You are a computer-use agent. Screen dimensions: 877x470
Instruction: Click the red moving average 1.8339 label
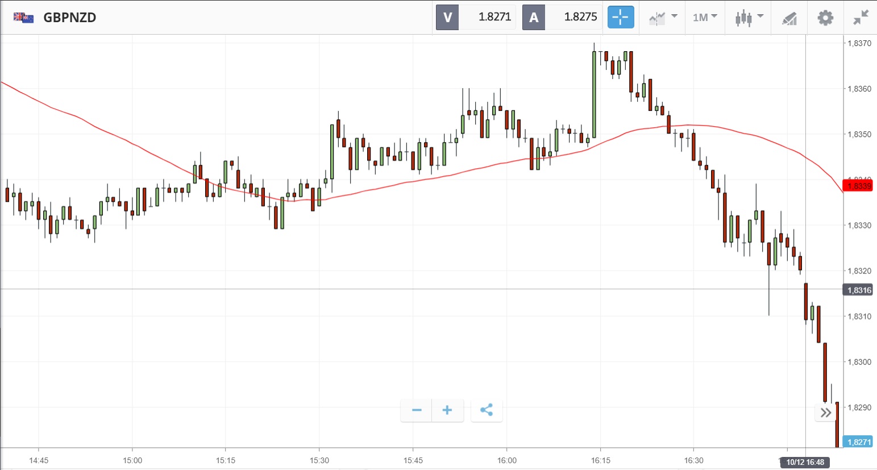click(x=858, y=186)
